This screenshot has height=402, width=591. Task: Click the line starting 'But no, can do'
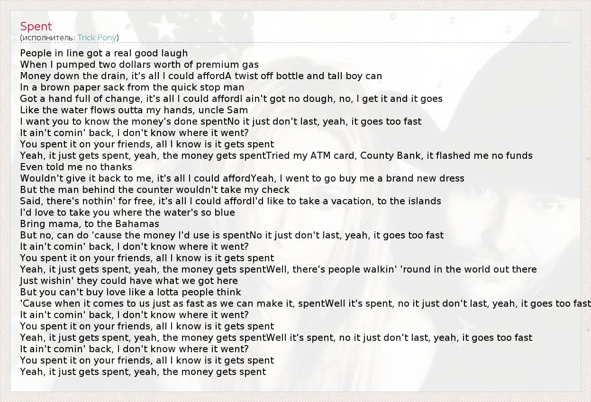pyautogui.click(x=232, y=235)
